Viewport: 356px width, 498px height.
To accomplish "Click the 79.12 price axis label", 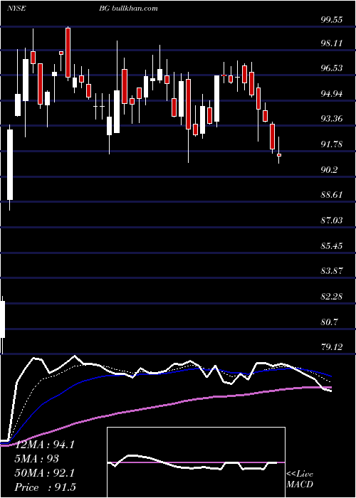I will pyautogui.click(x=332, y=346).
